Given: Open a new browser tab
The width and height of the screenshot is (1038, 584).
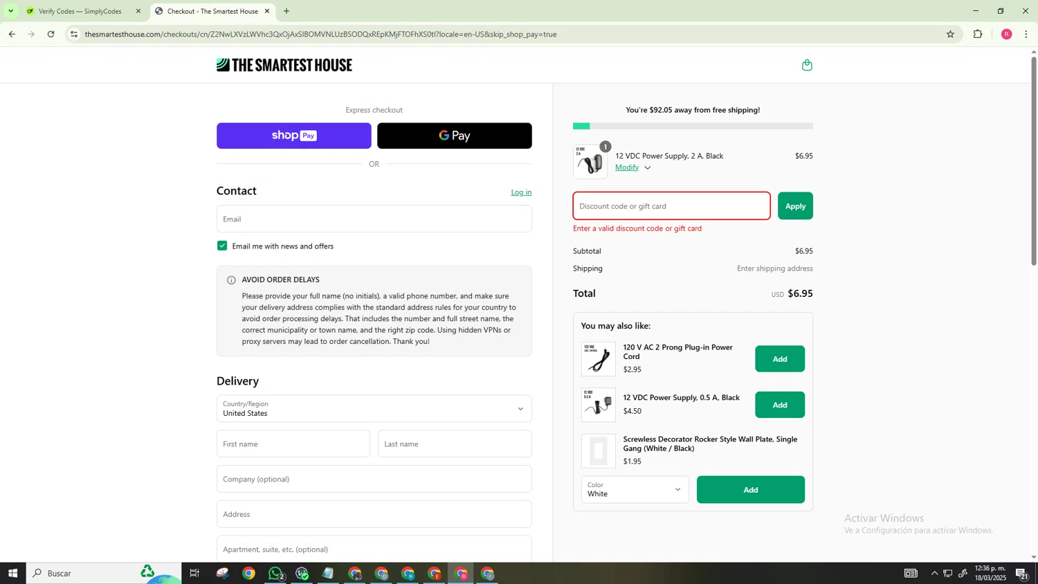Looking at the screenshot, I should (286, 11).
